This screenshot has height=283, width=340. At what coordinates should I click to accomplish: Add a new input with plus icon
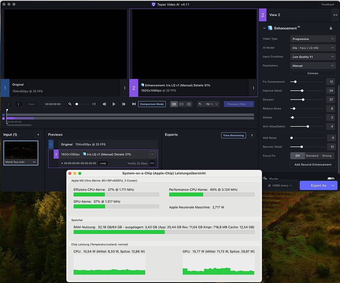pos(38,135)
